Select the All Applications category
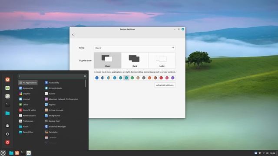Screen dimensions: 278x156 pyautogui.click(x=28, y=83)
